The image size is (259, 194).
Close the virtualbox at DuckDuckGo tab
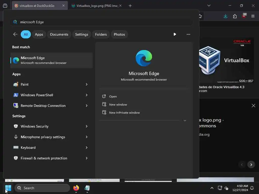63,6
